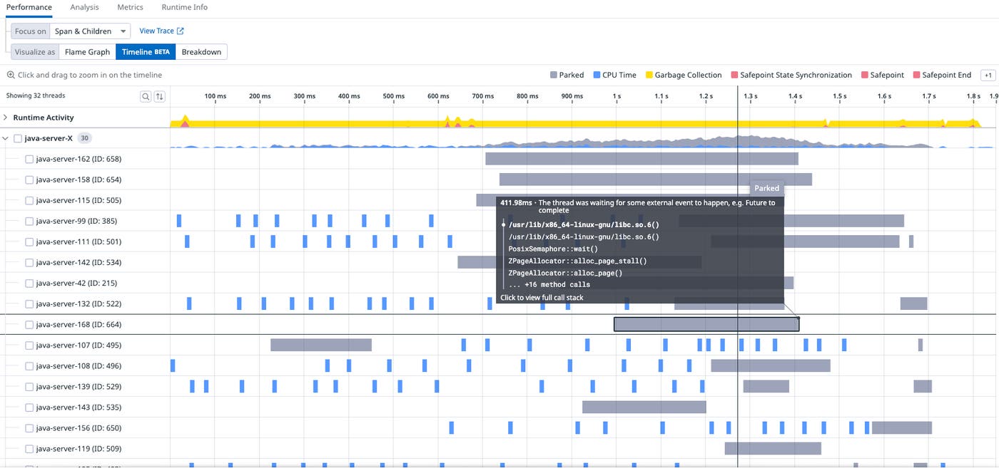Click the timeline zoom magnifier icon
999x468 pixels.
[10, 74]
